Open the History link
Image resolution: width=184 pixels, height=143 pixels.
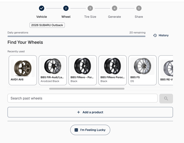[x=161, y=35]
